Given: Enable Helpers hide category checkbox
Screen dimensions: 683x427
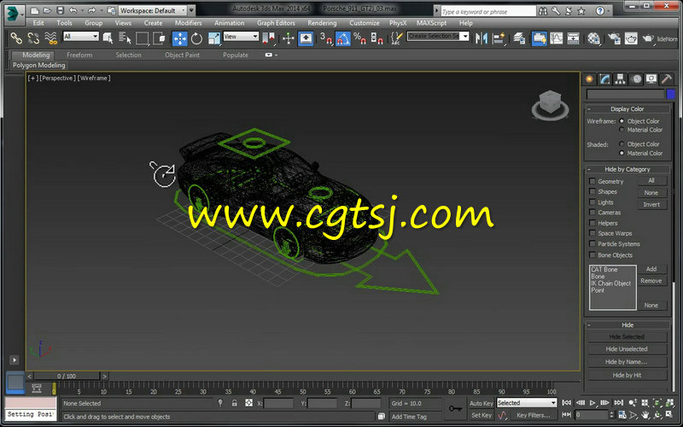Looking at the screenshot, I should [x=592, y=223].
